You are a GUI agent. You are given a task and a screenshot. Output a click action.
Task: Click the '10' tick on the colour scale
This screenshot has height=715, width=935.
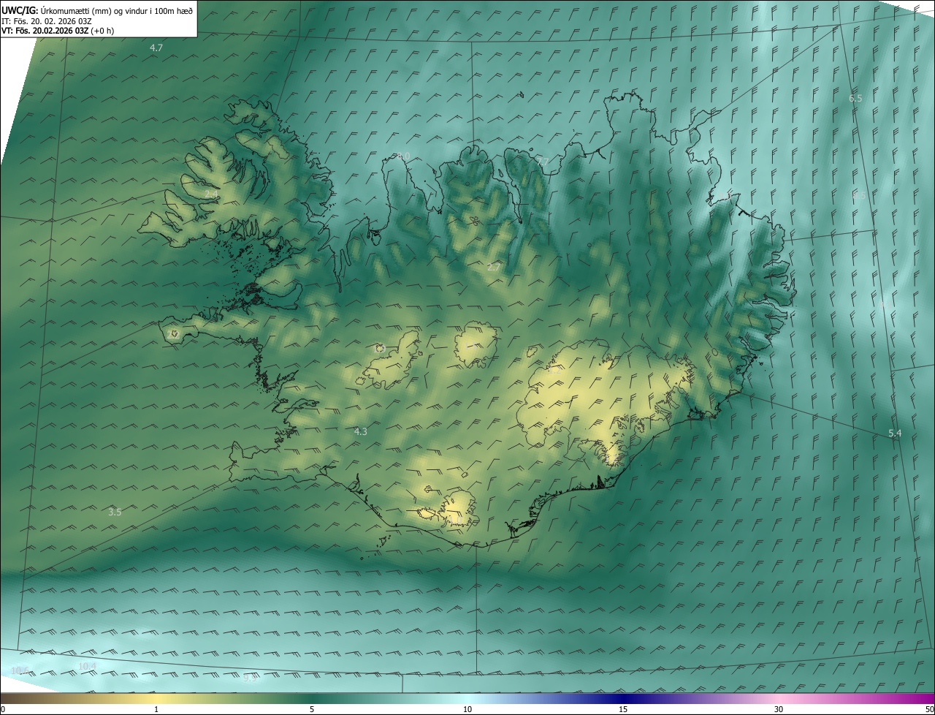pos(467,710)
